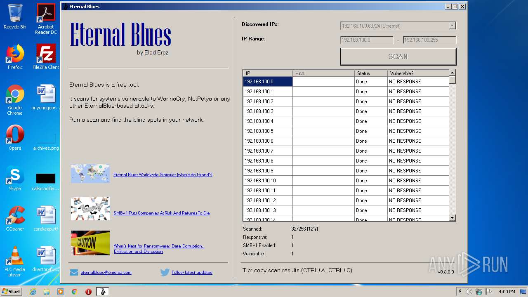Viewport: 528px width, 297px height.
Task: Open the Start menu
Action: pyautogui.click(x=11, y=292)
